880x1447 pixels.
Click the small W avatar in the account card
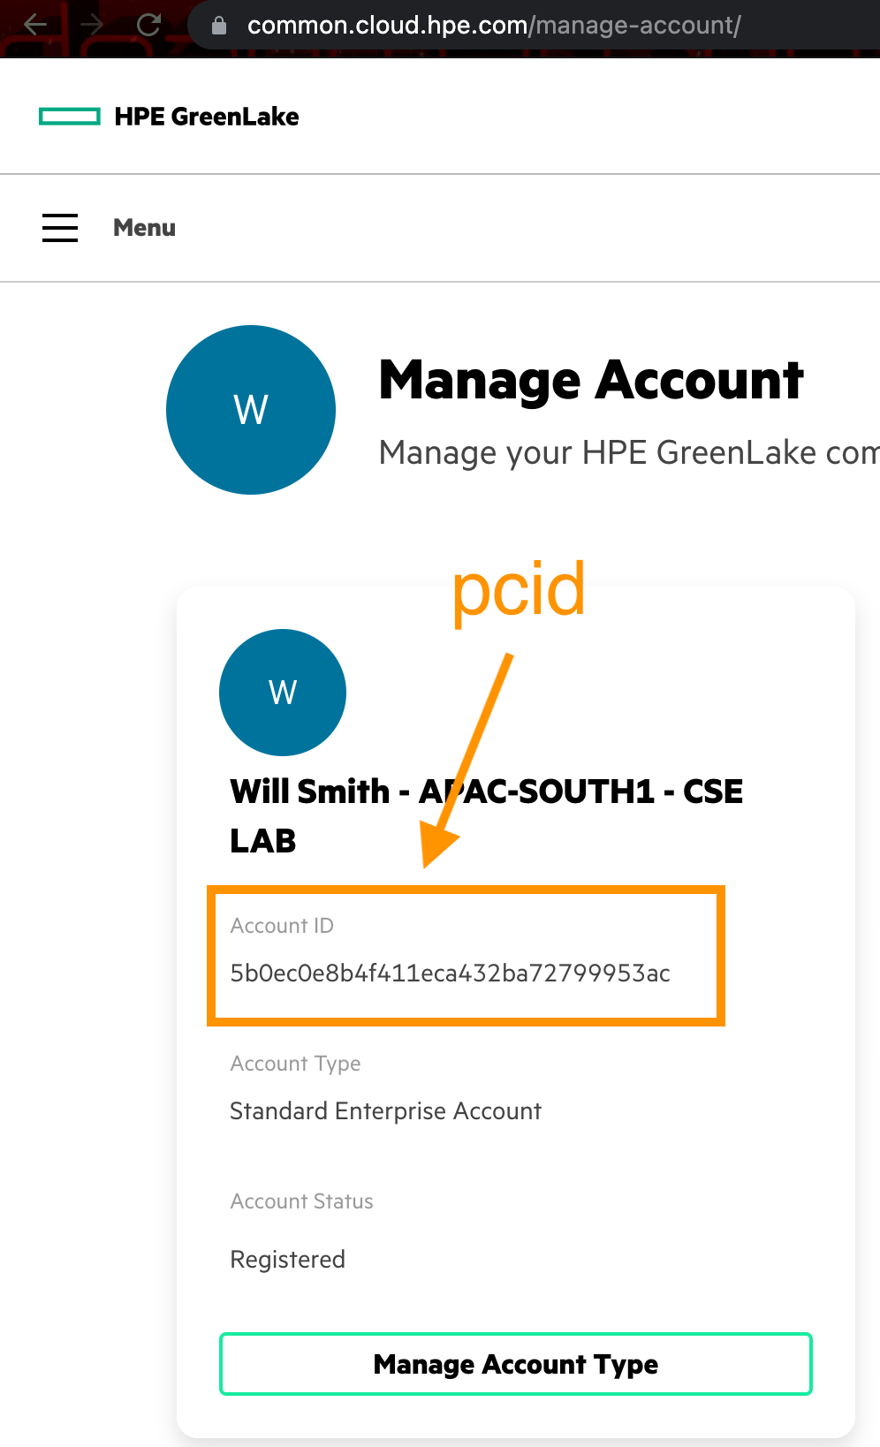pyautogui.click(x=283, y=693)
